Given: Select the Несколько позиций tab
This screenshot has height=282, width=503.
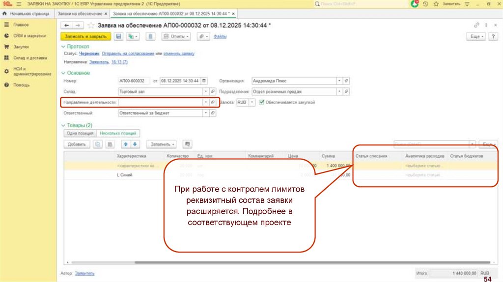Looking at the screenshot, I should tap(118, 133).
